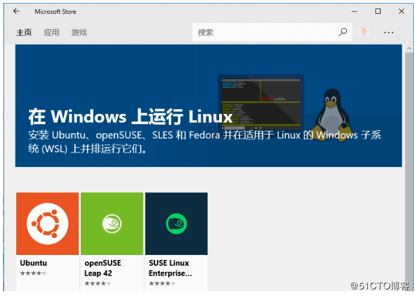Open the 主页 tab
Screen dimensions: 415x296
pos(24,33)
